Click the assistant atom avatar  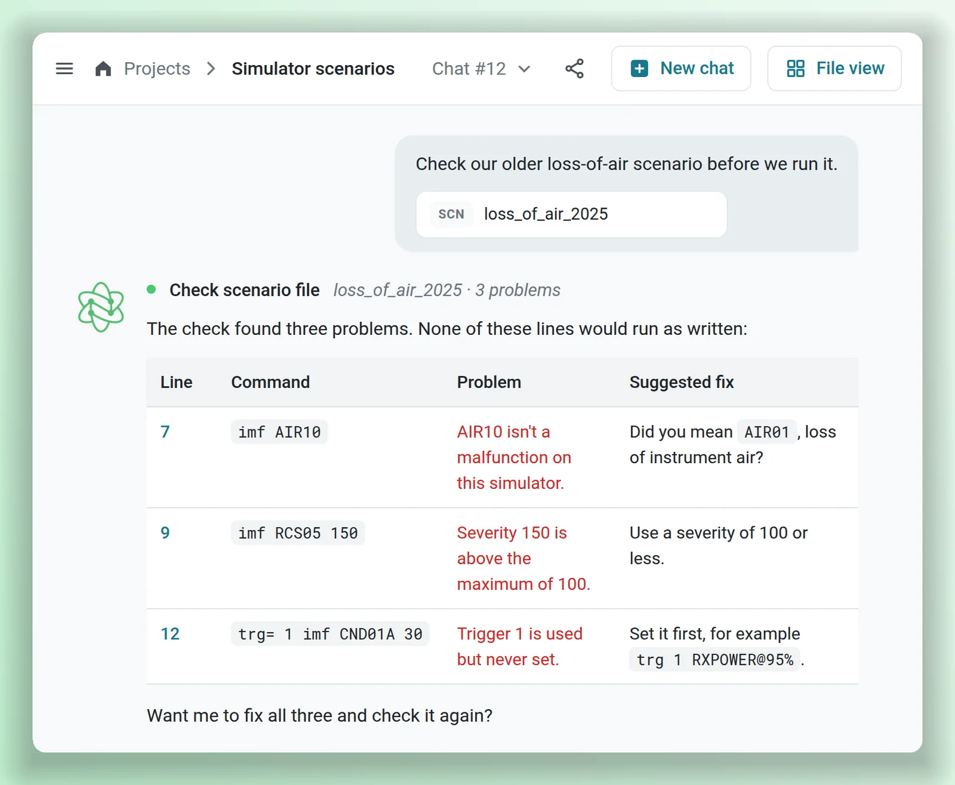coord(101,307)
